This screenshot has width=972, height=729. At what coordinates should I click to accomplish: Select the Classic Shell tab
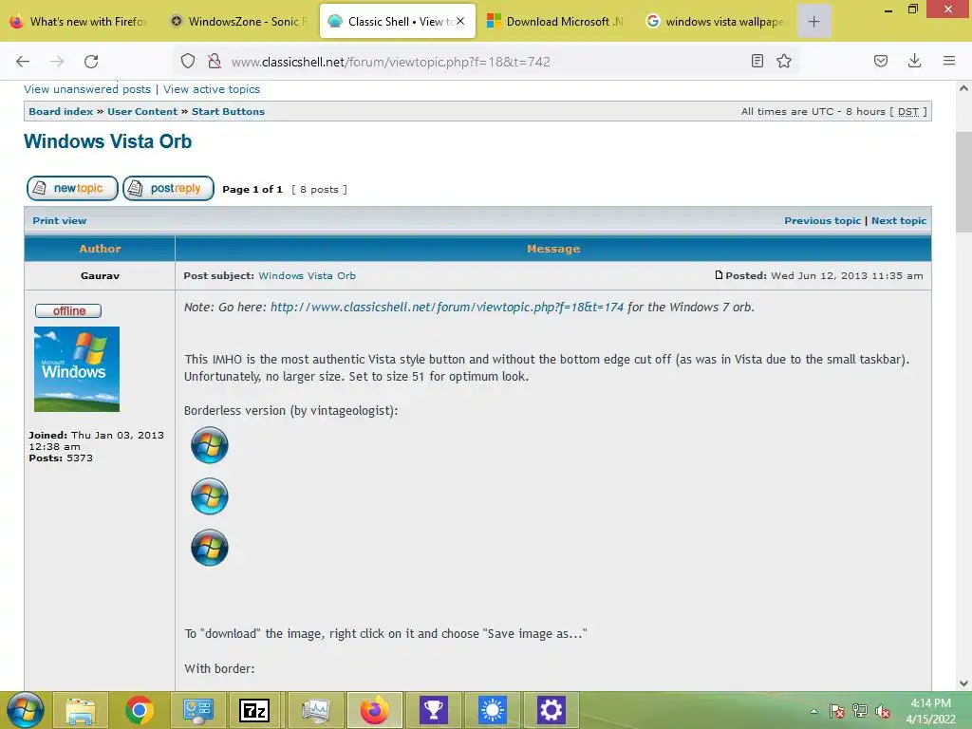click(398, 22)
